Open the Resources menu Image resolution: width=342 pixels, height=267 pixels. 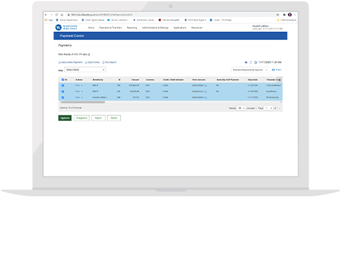coord(197,28)
